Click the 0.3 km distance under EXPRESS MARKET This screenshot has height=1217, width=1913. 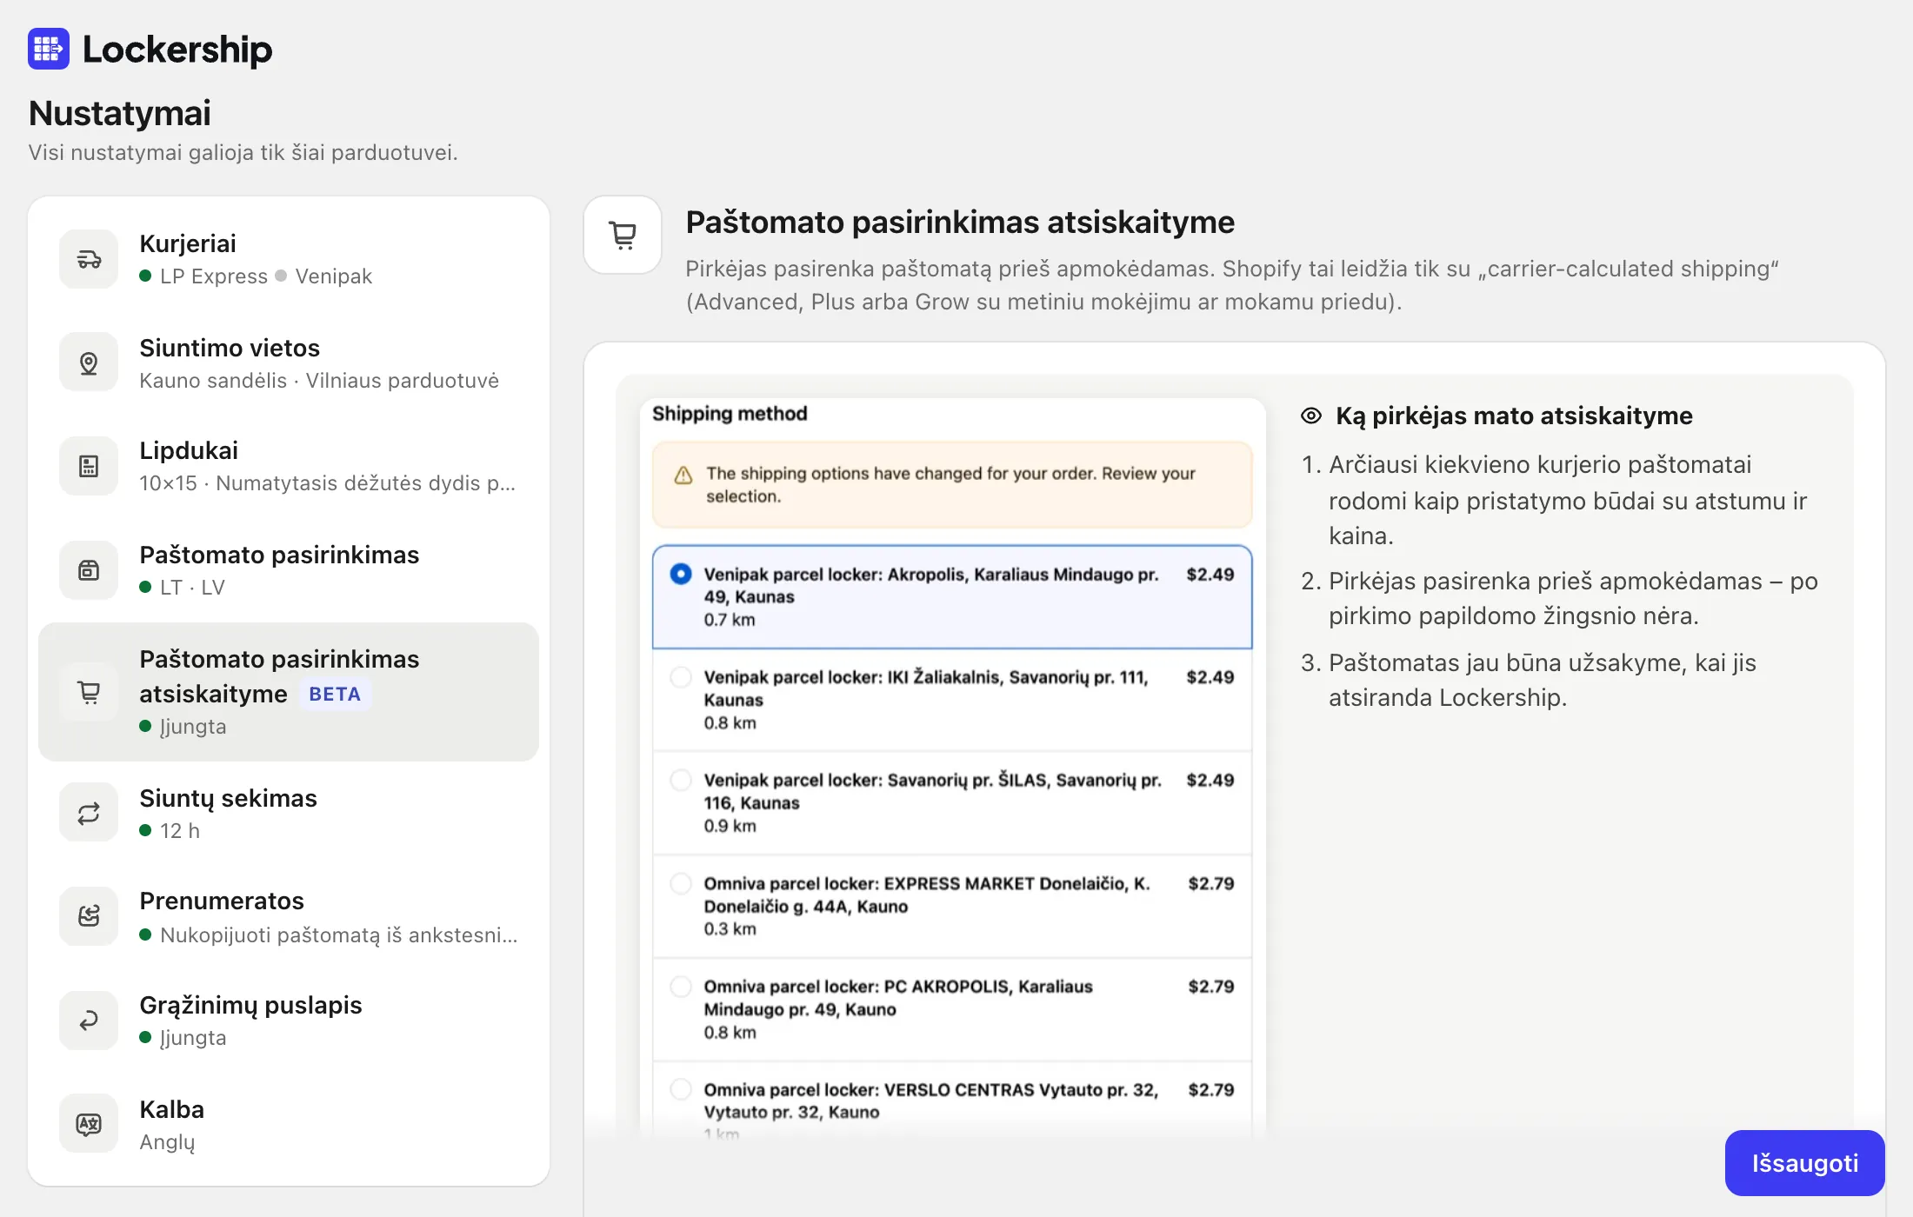(730, 929)
